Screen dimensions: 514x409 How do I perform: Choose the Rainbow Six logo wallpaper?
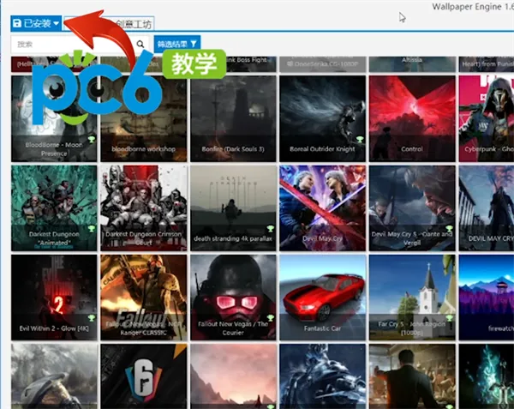144,376
